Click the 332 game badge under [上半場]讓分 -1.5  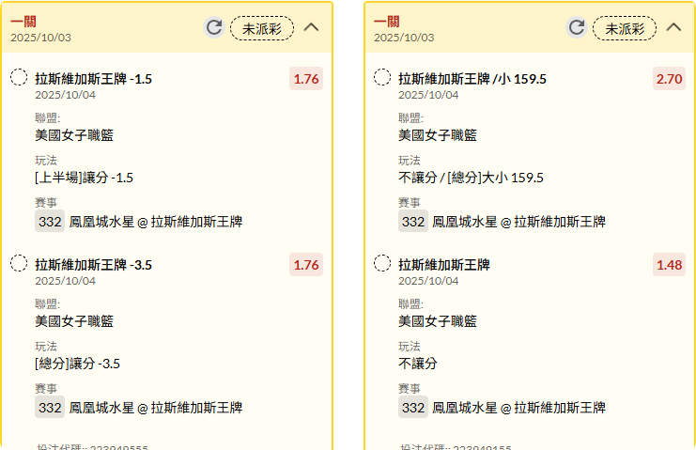click(49, 222)
